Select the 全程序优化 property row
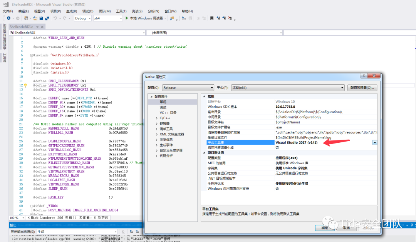Image resolution: width=416 pixels, height=242 pixels. tap(292, 184)
